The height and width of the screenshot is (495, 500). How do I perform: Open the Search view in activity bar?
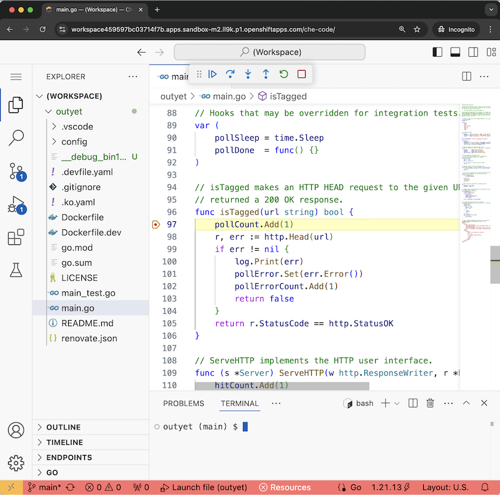pos(16,138)
